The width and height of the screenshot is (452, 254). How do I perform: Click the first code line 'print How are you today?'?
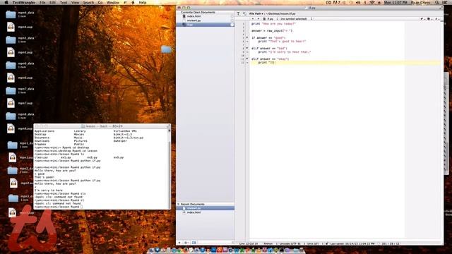[273, 24]
